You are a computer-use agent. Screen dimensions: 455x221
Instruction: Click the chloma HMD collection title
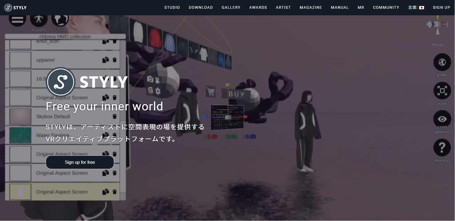pyautogui.click(x=65, y=36)
